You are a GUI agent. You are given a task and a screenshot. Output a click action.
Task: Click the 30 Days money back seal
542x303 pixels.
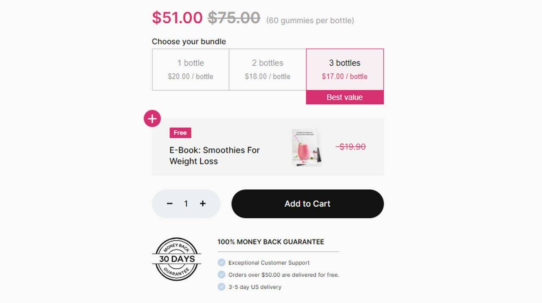177,259
